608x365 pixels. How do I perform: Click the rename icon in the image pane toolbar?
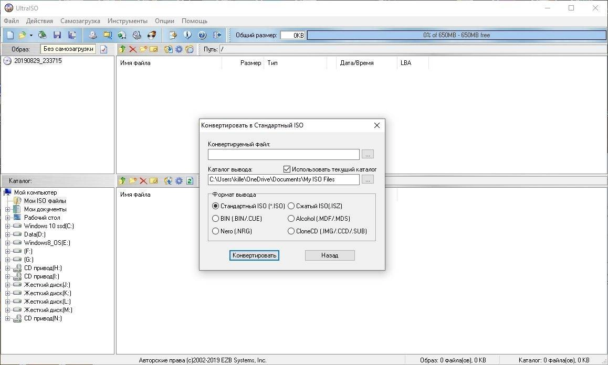(x=153, y=49)
